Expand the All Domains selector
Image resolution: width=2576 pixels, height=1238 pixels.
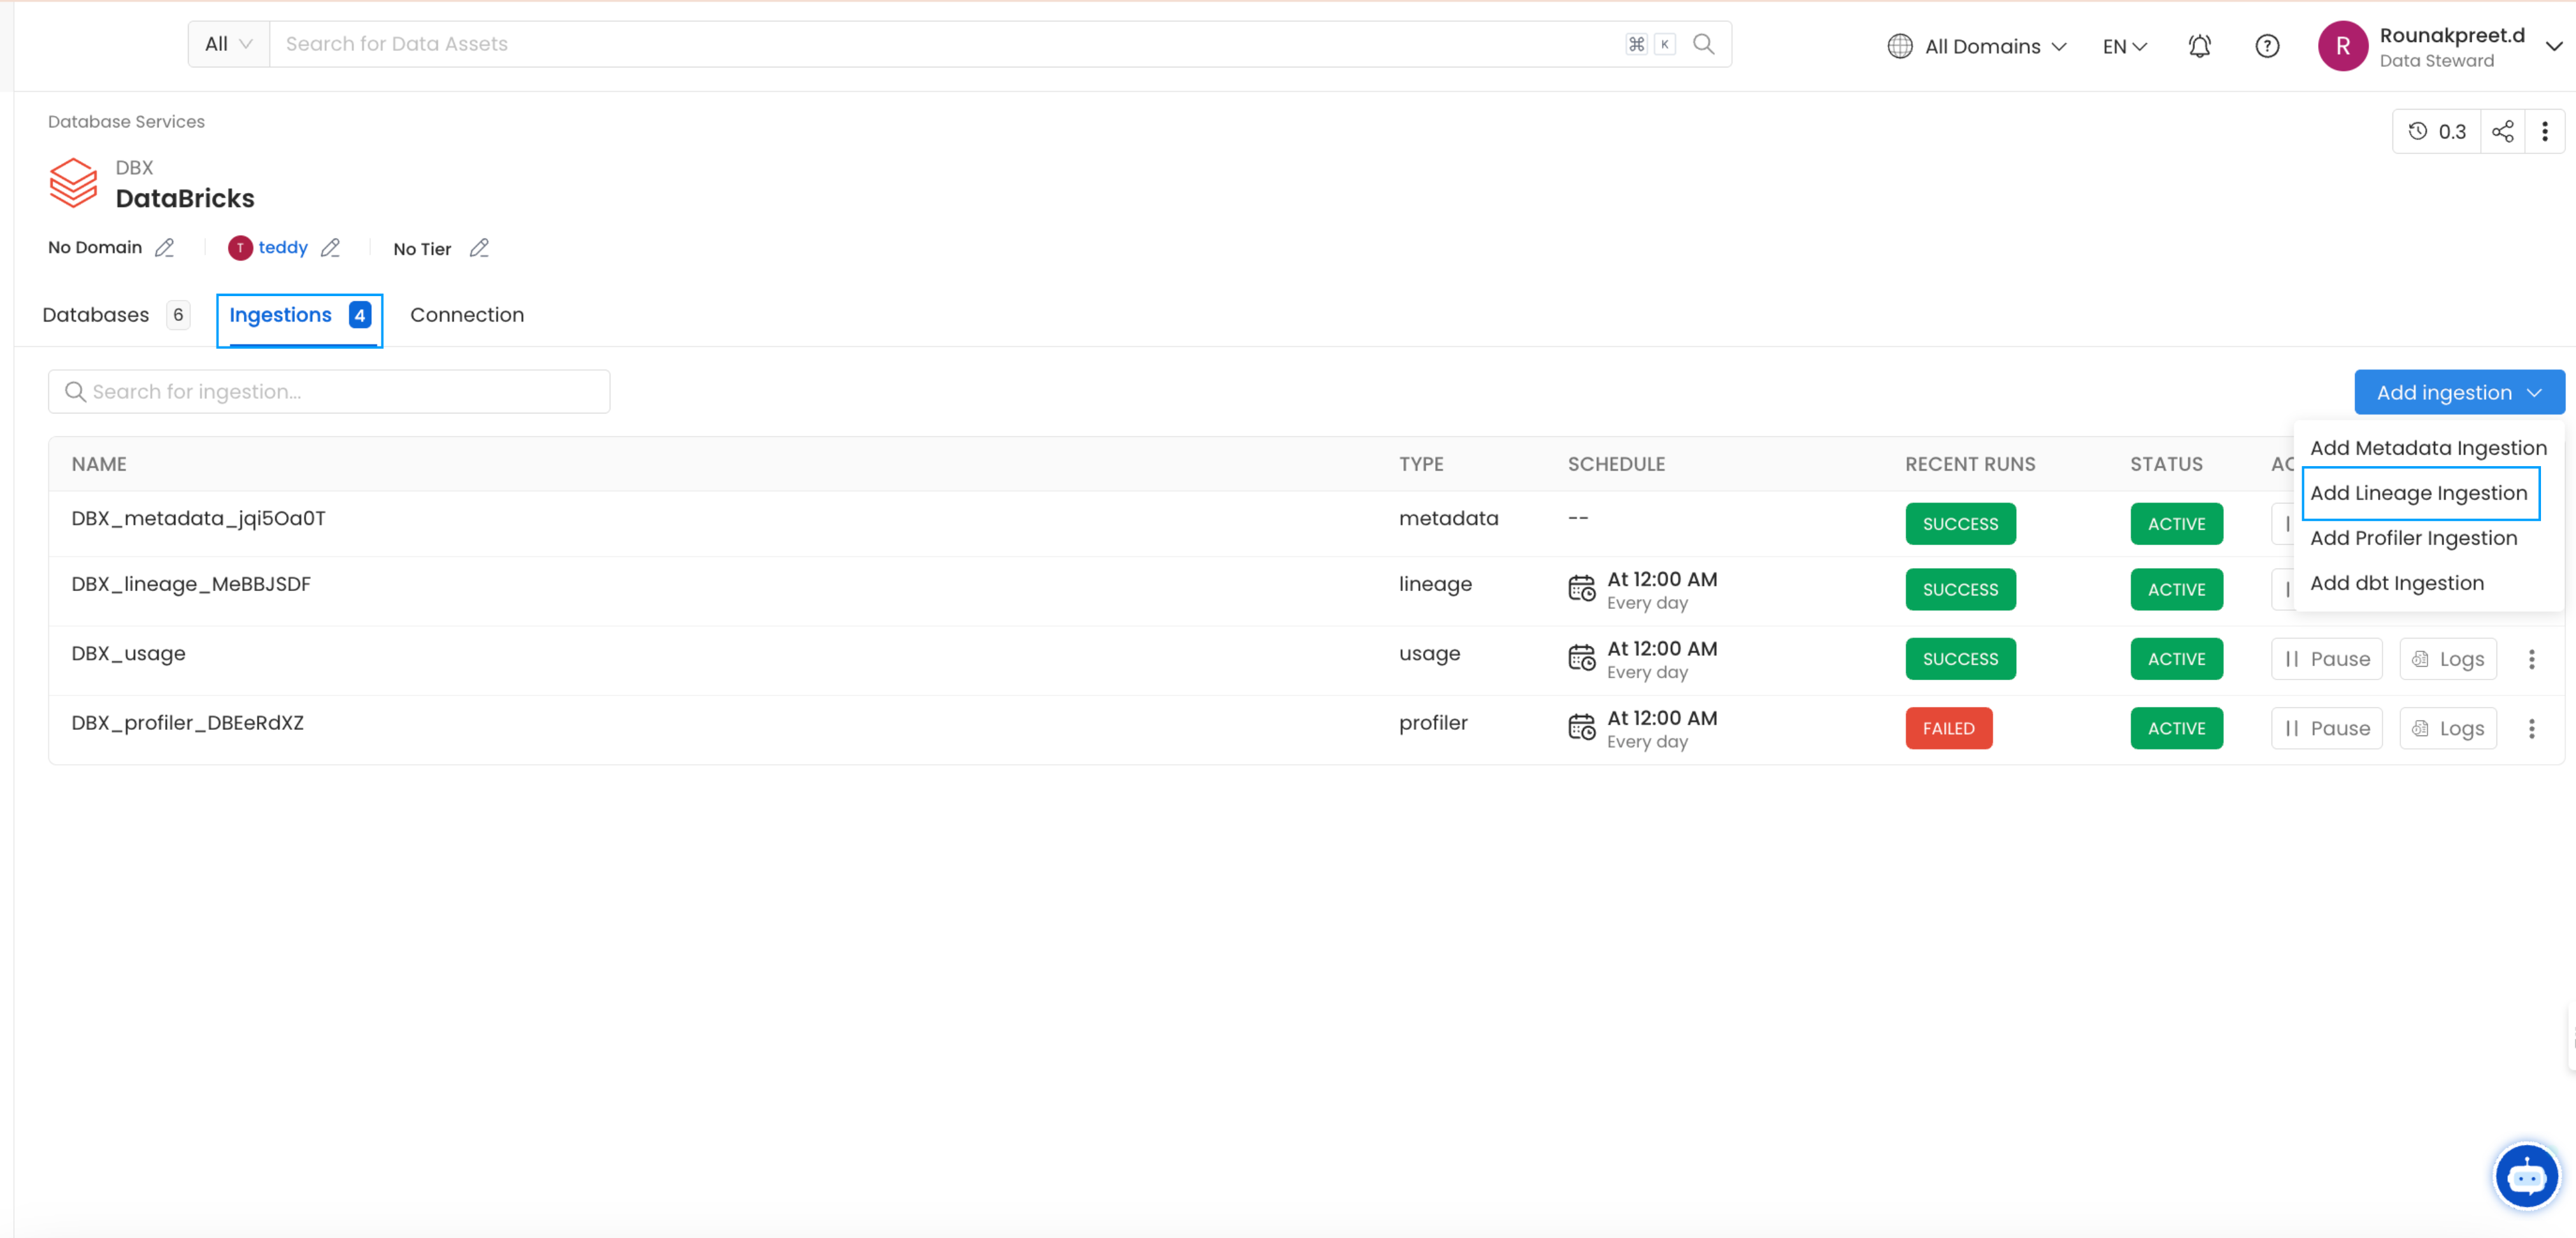point(1980,46)
